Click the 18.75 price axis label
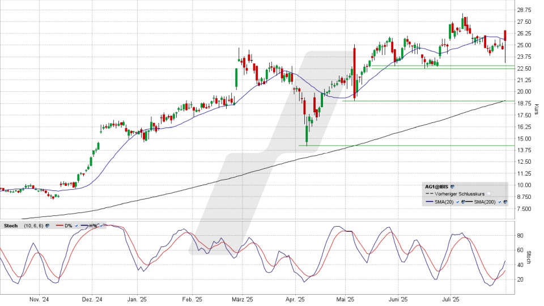 point(524,103)
